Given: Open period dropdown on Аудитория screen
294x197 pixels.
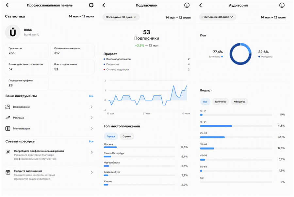Looking at the screenshot, I should pyautogui.click(x=218, y=17).
